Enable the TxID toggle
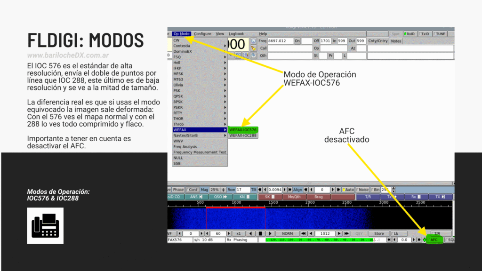 (x=424, y=34)
